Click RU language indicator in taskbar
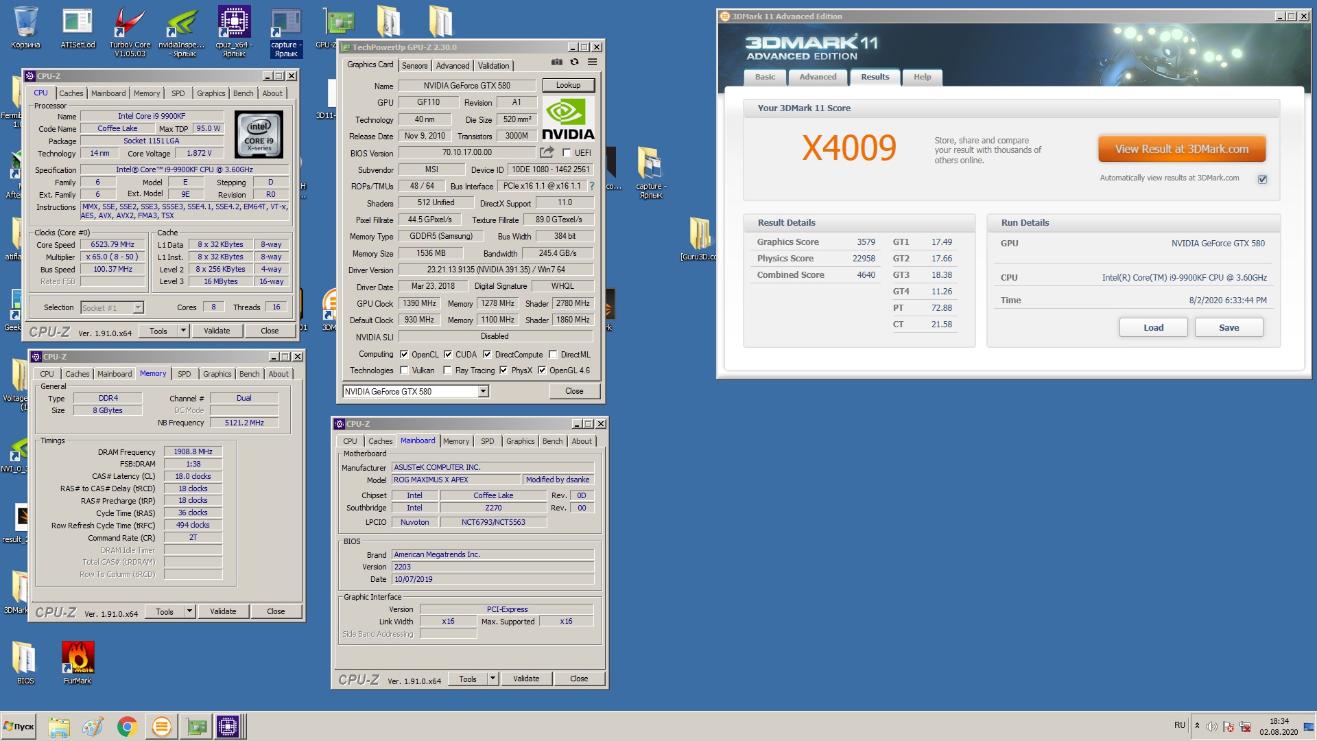1317x741 pixels. 1179,725
